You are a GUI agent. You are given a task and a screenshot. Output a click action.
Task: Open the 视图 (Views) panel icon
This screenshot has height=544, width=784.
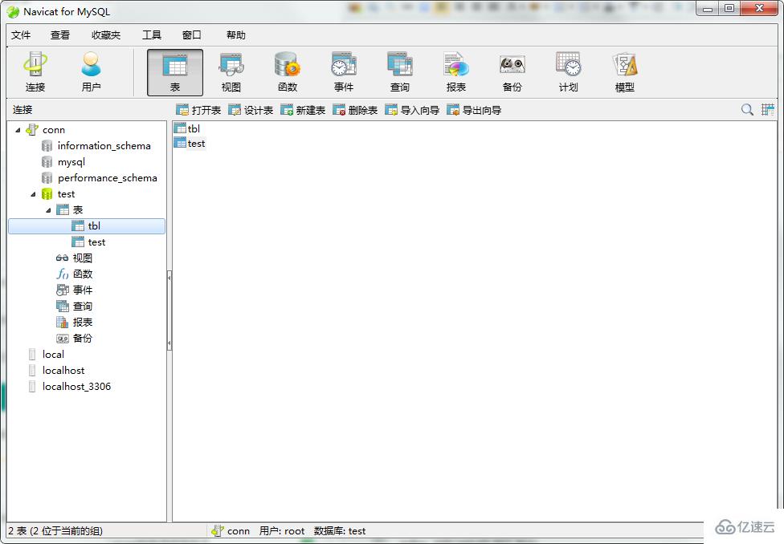pyautogui.click(x=231, y=71)
